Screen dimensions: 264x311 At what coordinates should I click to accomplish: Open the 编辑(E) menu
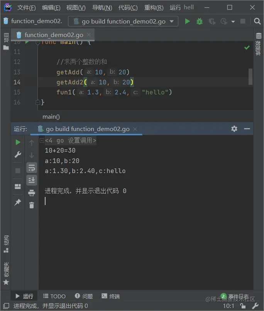pyautogui.click(x=51, y=8)
